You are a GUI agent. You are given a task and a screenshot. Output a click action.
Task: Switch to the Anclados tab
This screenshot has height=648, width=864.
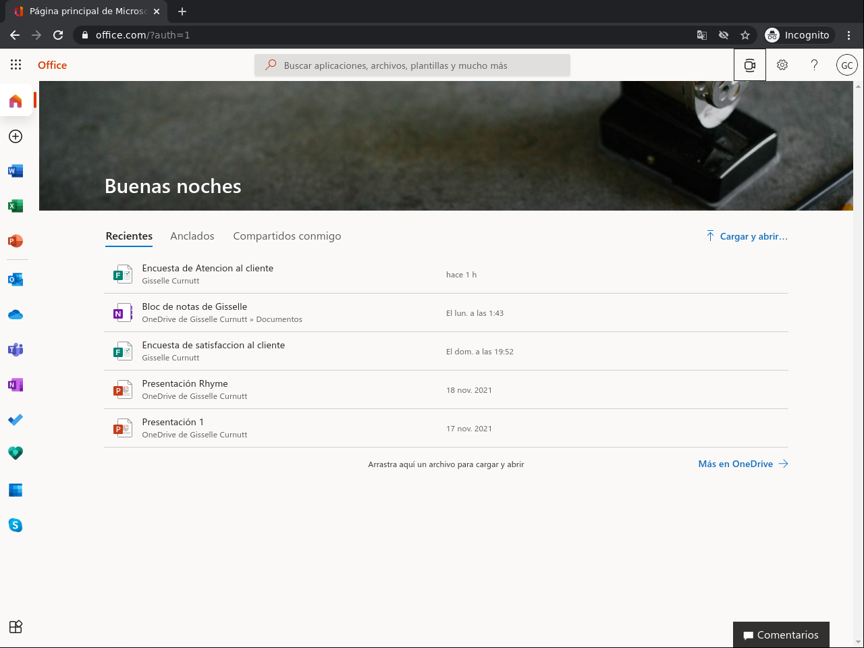tap(192, 236)
